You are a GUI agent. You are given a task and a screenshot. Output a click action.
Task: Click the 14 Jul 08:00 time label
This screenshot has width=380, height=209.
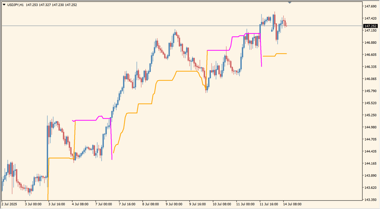coord(292,204)
